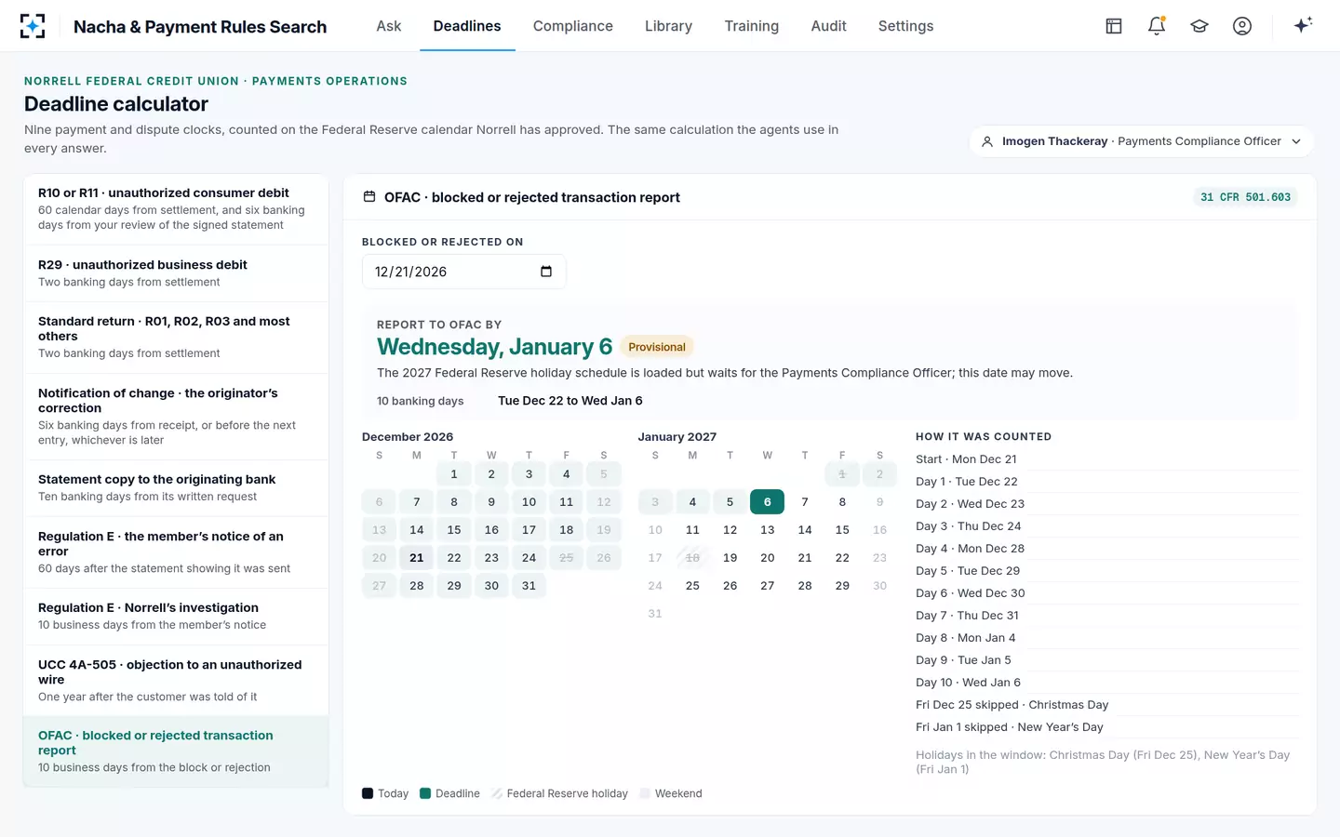The width and height of the screenshot is (1340, 837).
Task: Go to the Library tab
Action: click(x=668, y=26)
